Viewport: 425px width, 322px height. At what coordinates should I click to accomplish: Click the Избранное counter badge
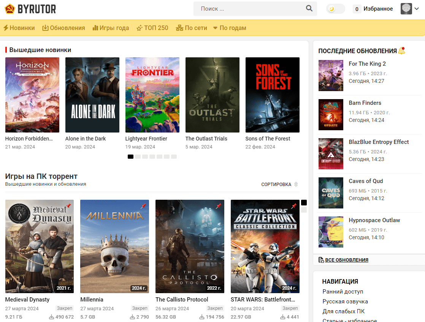click(x=357, y=9)
